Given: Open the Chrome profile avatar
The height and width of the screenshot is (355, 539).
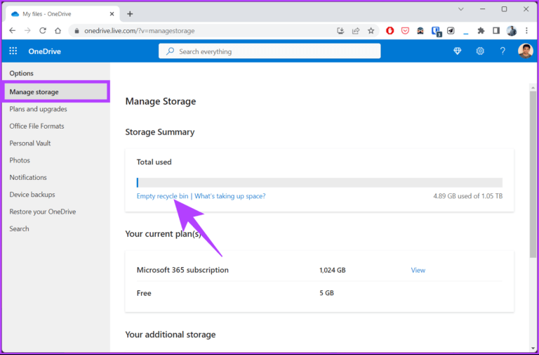Looking at the screenshot, I should (512, 31).
